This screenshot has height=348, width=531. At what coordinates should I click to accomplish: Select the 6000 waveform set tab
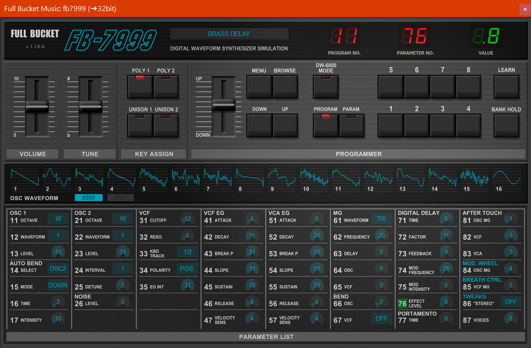click(121, 198)
